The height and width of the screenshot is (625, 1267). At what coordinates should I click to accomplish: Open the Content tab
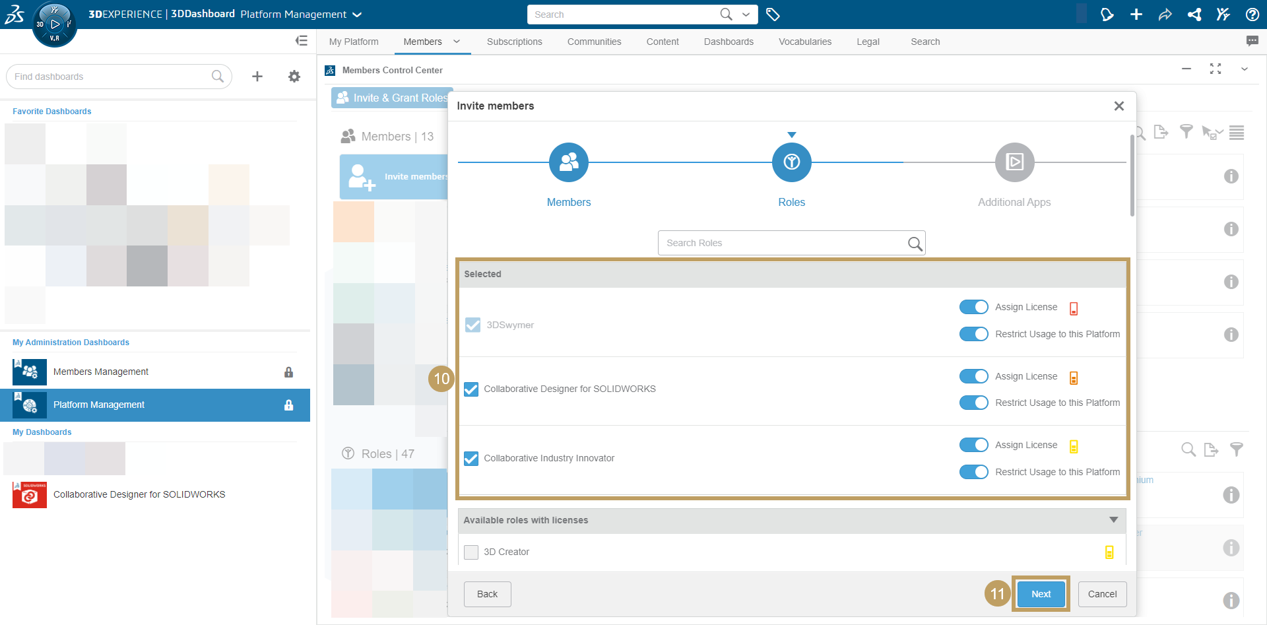coord(663,42)
